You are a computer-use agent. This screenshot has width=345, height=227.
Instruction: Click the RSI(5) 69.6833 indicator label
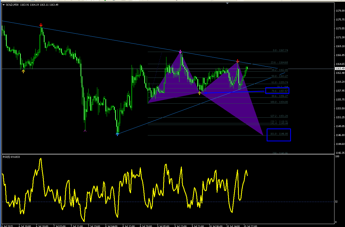coord(11,157)
